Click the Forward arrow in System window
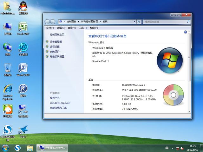203x152 pixels. [x=53, y=22]
